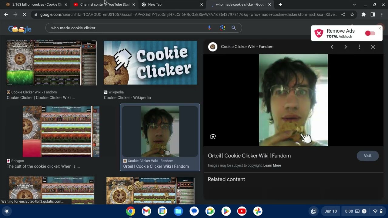The image size is (388, 218).
Task: Dismiss the Remove Ads popup
Action: tap(380, 28)
